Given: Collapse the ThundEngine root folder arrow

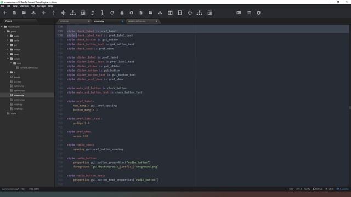Looking at the screenshot, I should 2,27.
